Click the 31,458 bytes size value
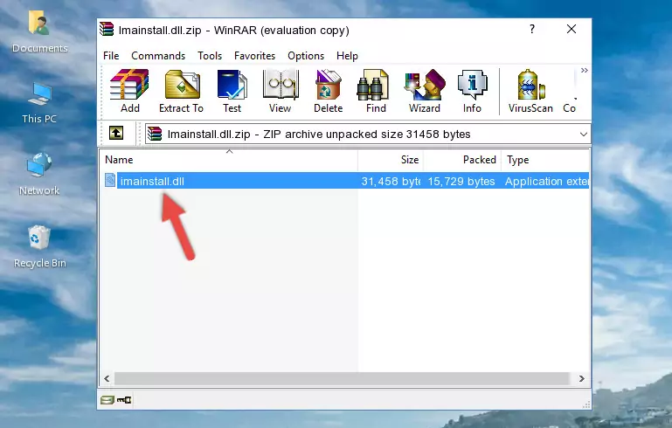Image resolution: width=672 pixels, height=428 pixels. (391, 181)
